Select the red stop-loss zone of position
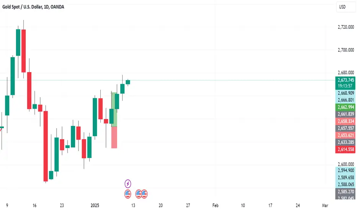 click(114, 138)
